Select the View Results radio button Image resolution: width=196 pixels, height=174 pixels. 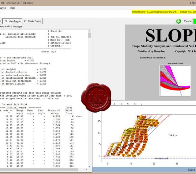(6, 21)
